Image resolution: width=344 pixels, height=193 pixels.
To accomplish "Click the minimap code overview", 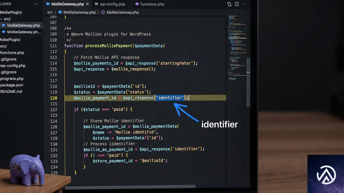I will click(x=237, y=48).
